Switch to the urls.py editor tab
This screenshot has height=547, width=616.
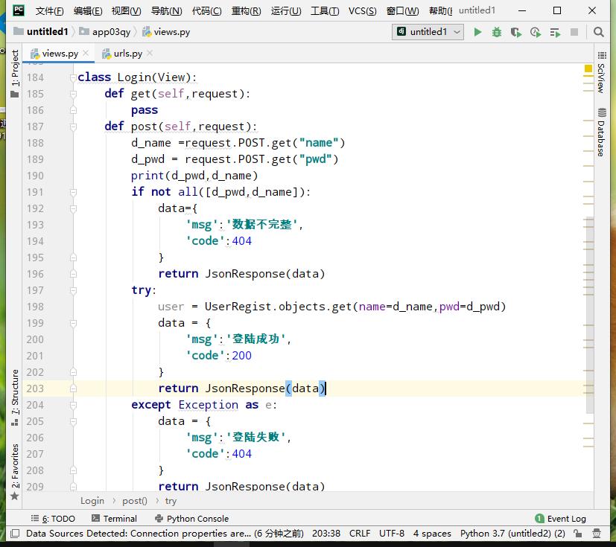pos(127,54)
